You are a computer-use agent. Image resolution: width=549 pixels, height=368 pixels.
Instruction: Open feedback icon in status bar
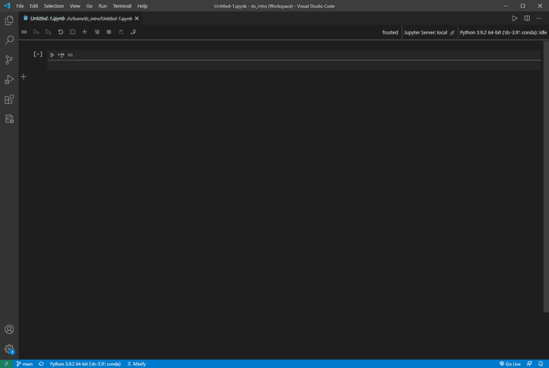point(529,364)
